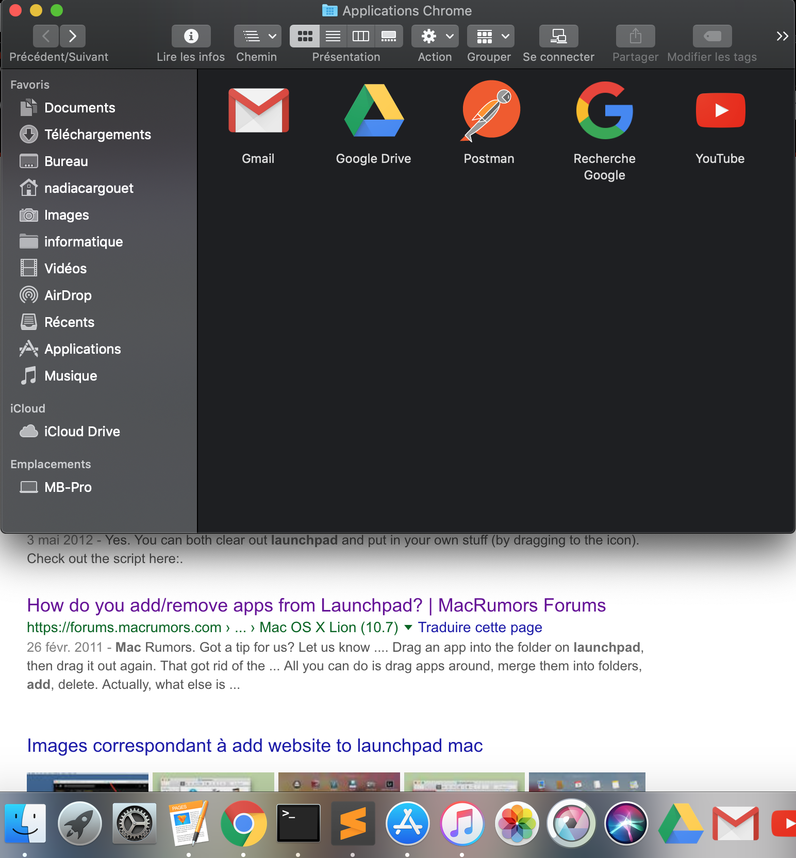Open iTunes from the Dock
This screenshot has height=858, width=796.
[x=462, y=823]
